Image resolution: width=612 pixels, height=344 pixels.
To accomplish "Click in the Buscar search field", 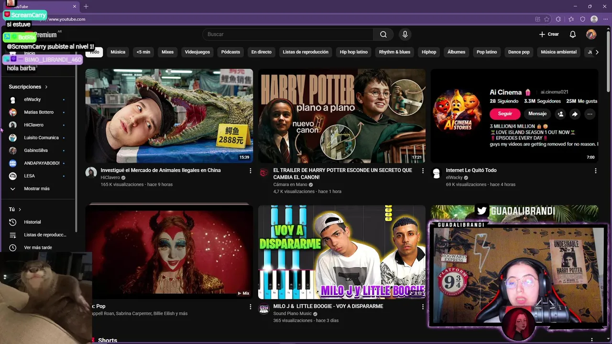I will [288, 34].
